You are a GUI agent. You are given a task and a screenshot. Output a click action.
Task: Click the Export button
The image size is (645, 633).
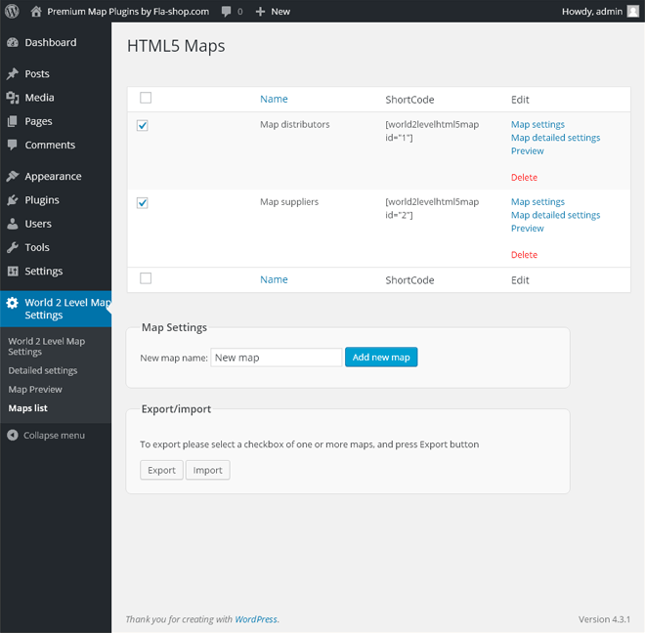(x=161, y=470)
